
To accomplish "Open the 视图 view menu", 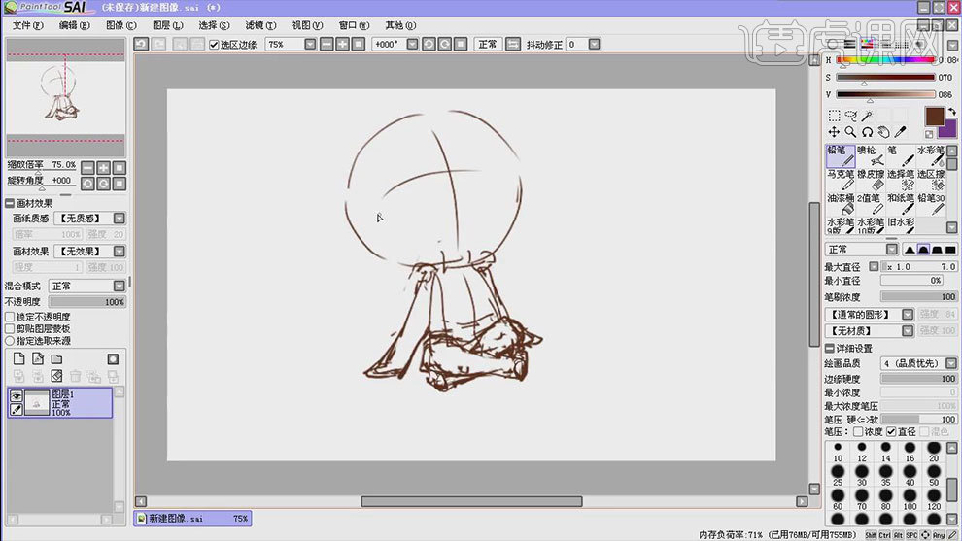I will (x=307, y=25).
